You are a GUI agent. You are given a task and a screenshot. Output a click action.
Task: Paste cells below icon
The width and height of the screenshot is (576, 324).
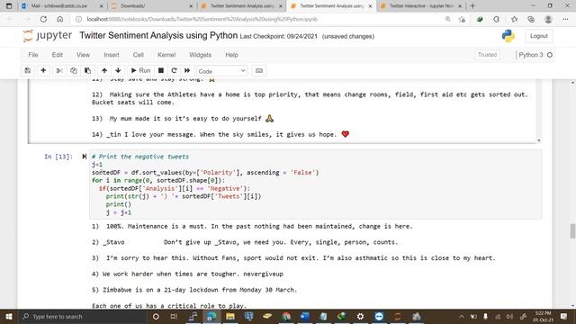coord(88,70)
